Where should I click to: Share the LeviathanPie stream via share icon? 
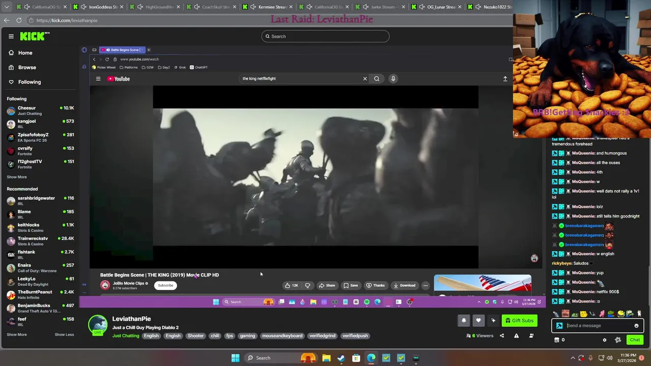(501, 335)
